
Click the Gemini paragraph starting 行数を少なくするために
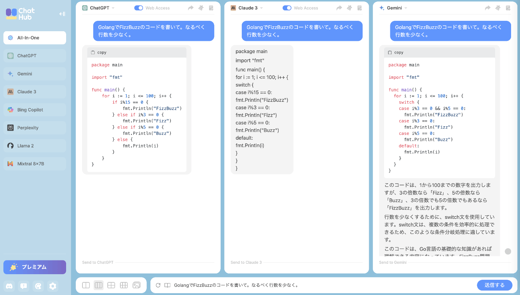coord(439,228)
